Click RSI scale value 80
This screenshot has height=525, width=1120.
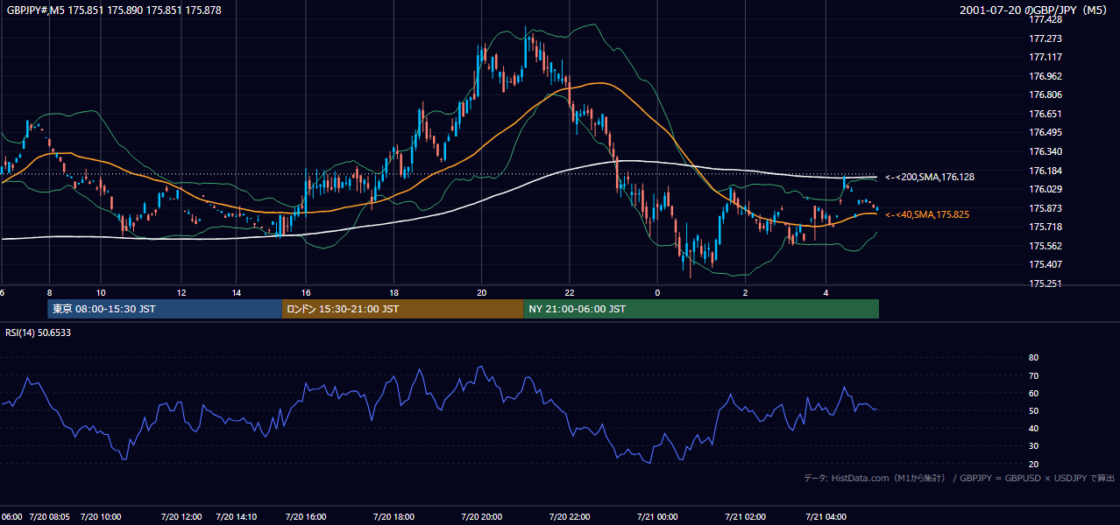coord(1033,358)
